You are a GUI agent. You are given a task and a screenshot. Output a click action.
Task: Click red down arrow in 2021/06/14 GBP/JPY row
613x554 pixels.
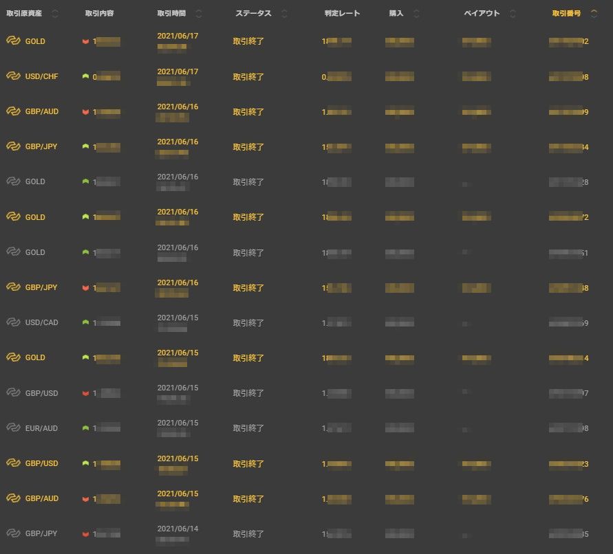[85, 533]
